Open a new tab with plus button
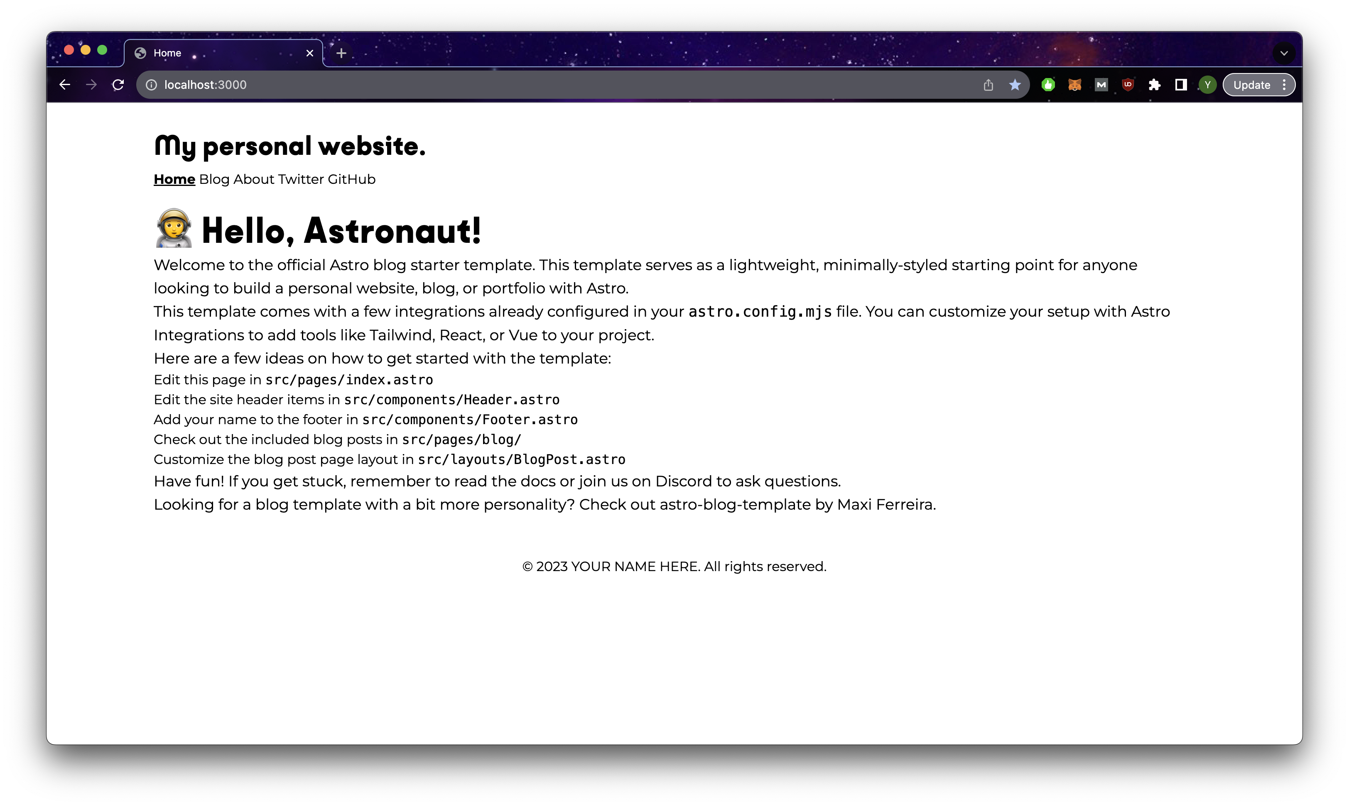This screenshot has height=806, width=1349. coord(341,53)
